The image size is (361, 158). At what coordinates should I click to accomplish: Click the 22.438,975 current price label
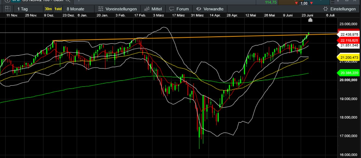tap(349, 35)
